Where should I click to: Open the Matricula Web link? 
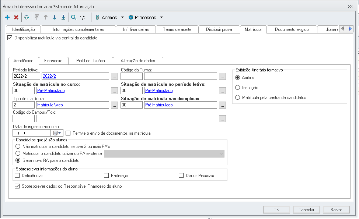click(x=50, y=105)
